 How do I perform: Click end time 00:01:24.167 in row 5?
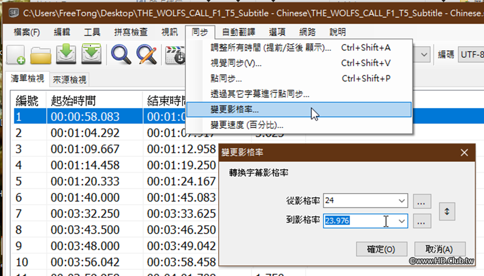(181, 181)
